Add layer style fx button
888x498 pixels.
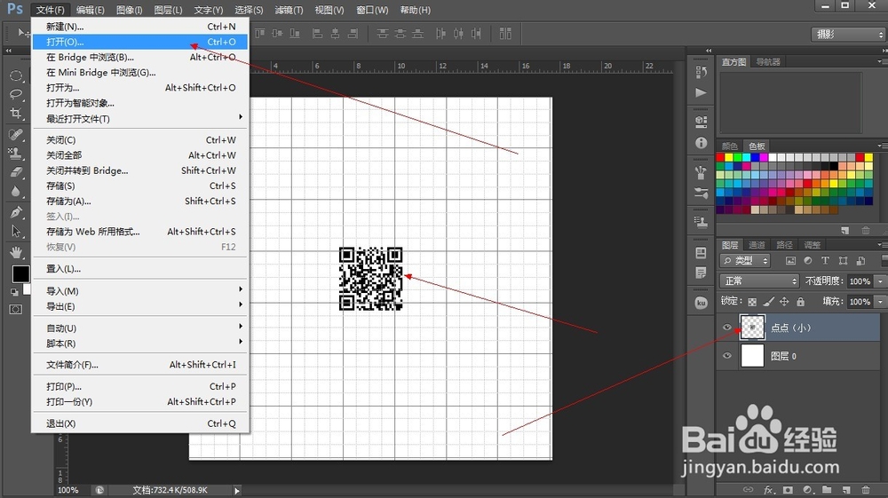tap(768, 489)
